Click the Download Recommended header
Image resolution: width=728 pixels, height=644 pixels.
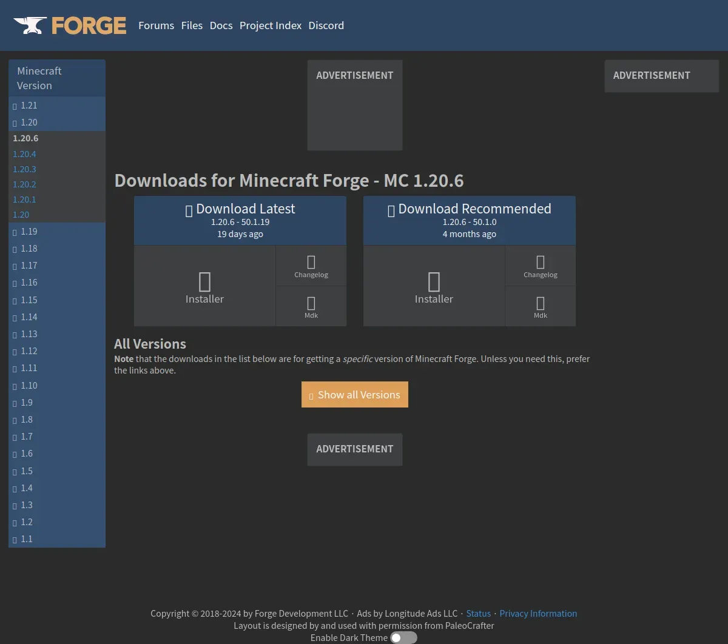(470, 221)
